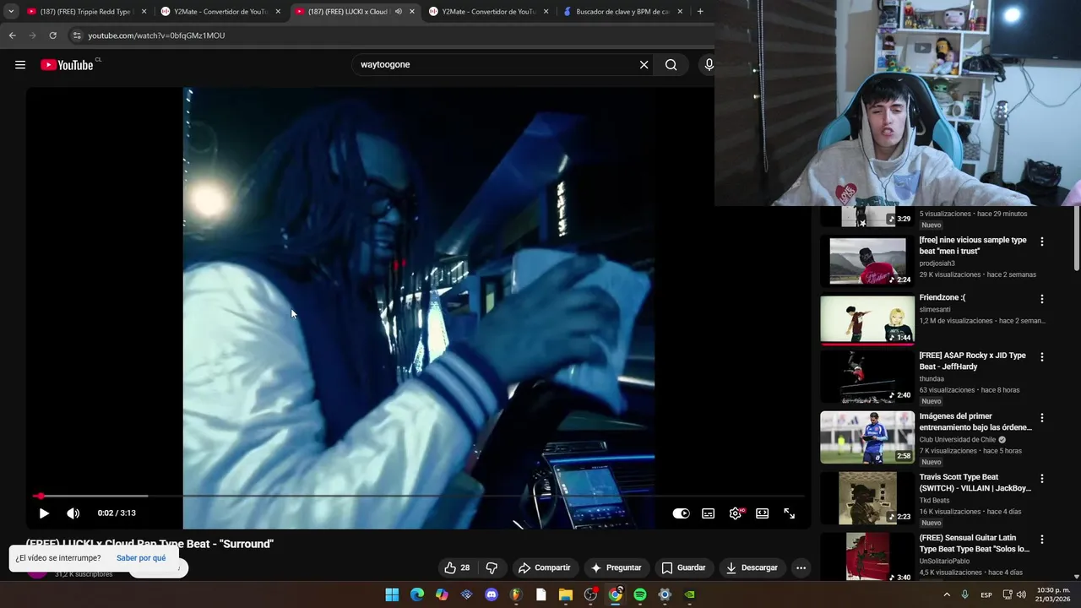Open the 'Travis Scott Type Beat' thumbnail
Screen dimensions: 1081x608
click(867, 498)
